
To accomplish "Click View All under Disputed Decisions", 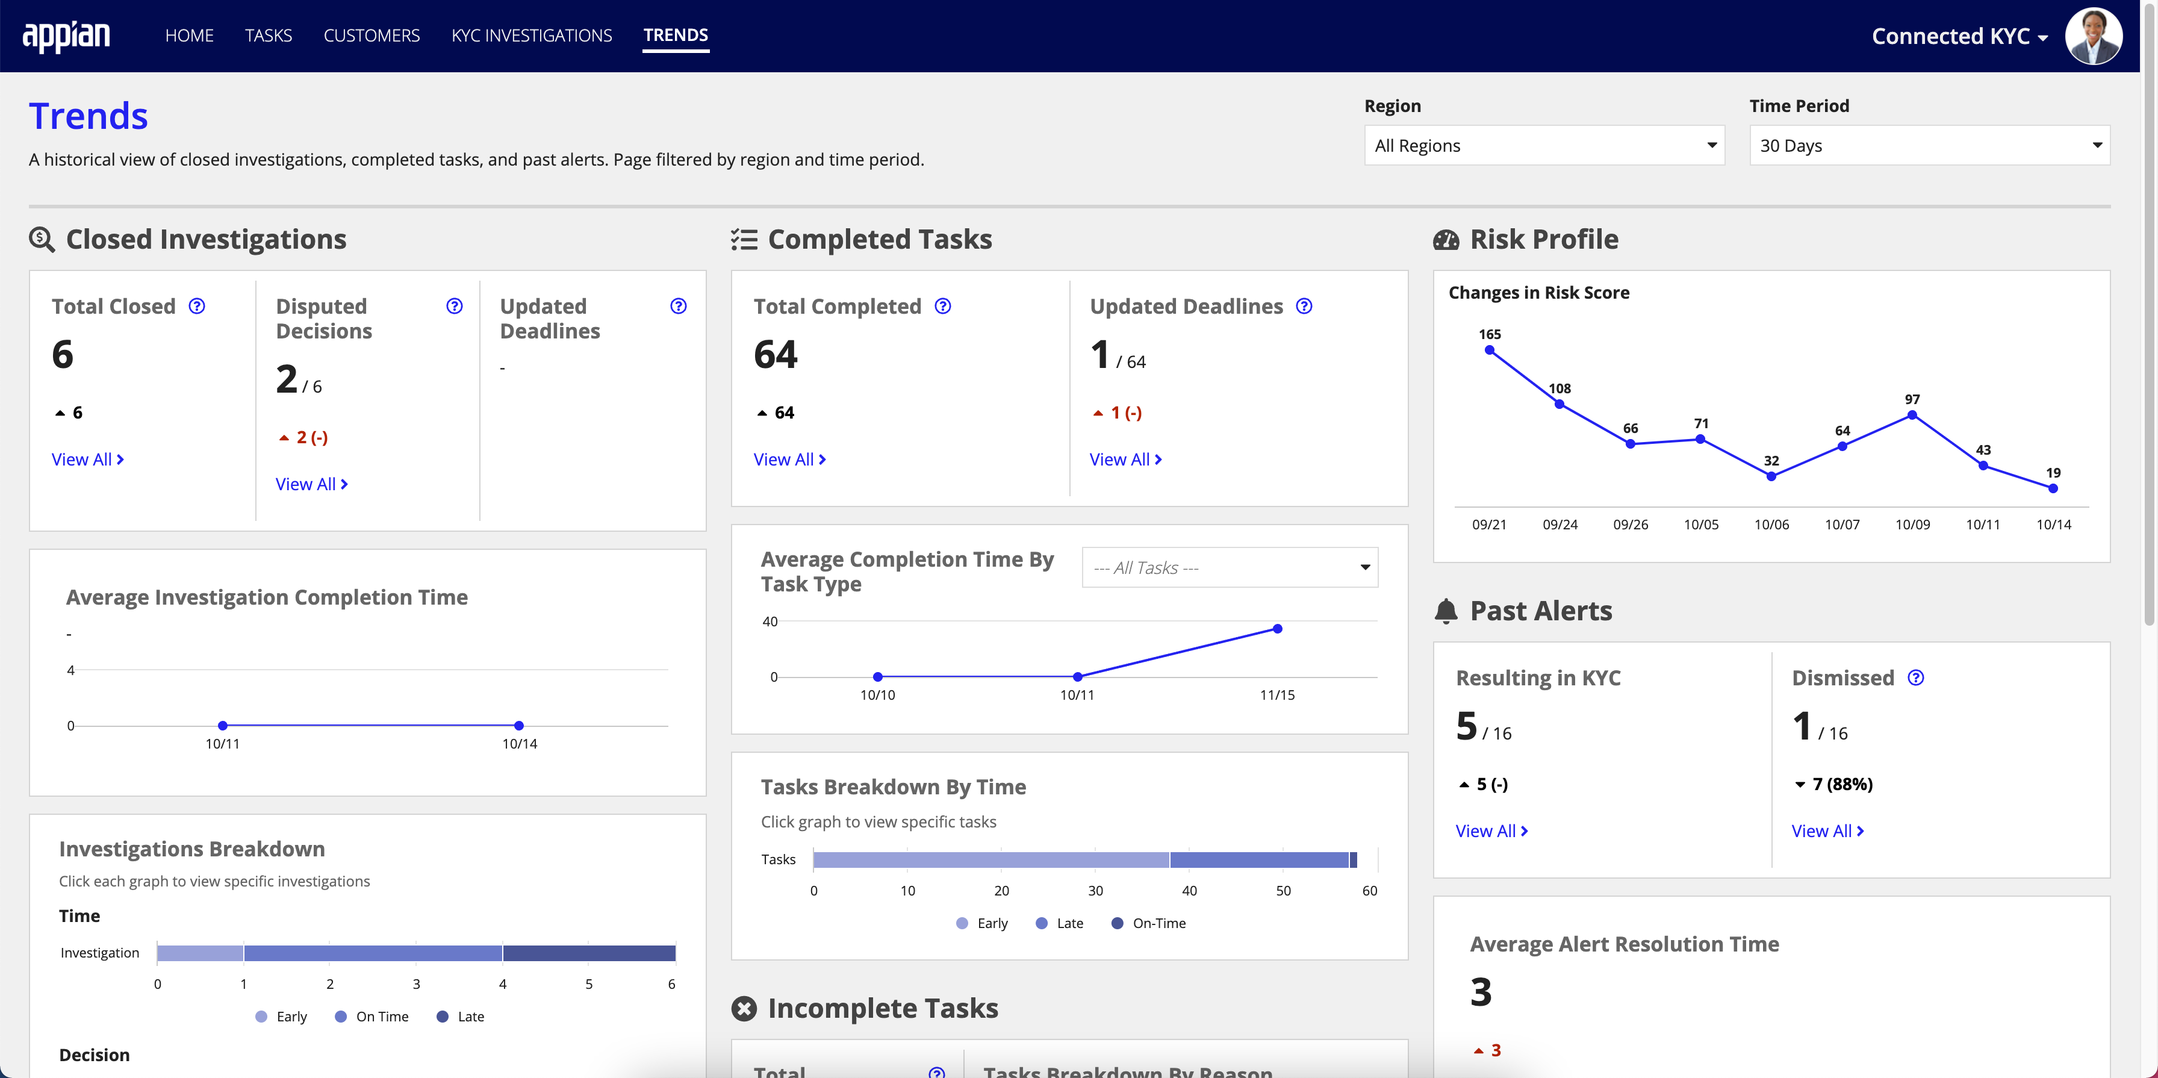I will coord(309,483).
